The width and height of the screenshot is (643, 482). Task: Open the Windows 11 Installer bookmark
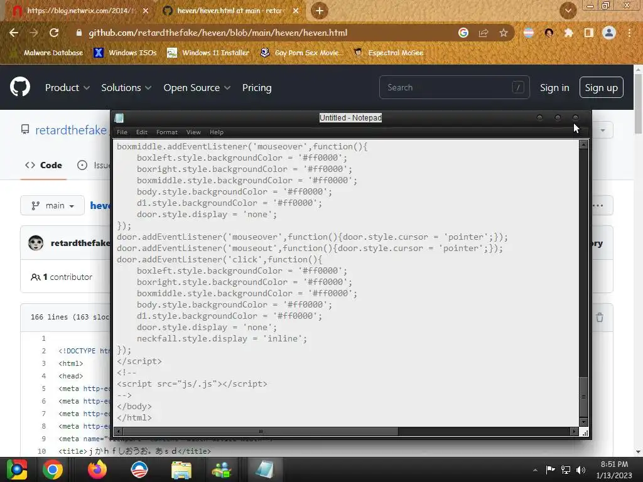[208, 53]
